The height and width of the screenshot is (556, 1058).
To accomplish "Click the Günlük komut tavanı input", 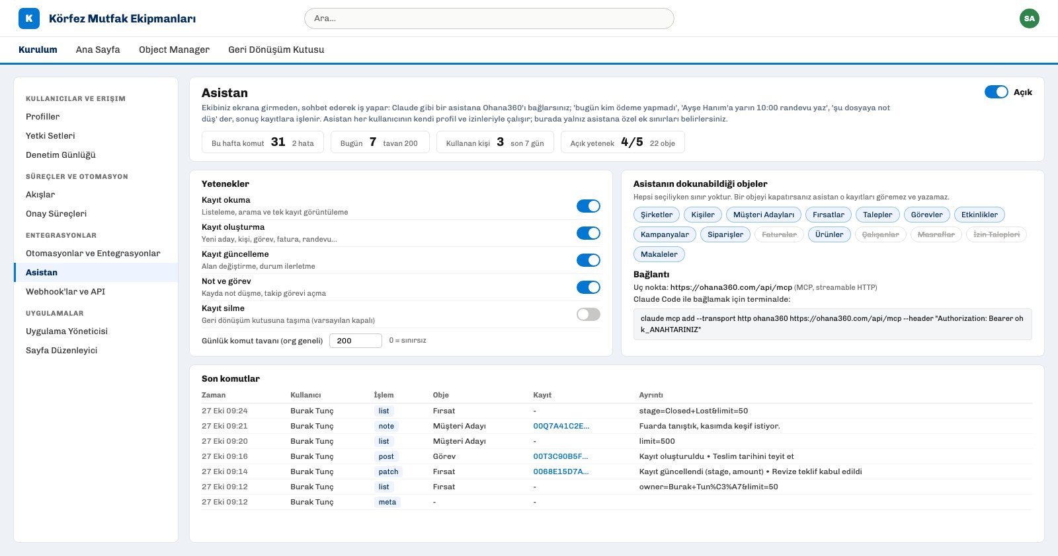I will pos(356,341).
